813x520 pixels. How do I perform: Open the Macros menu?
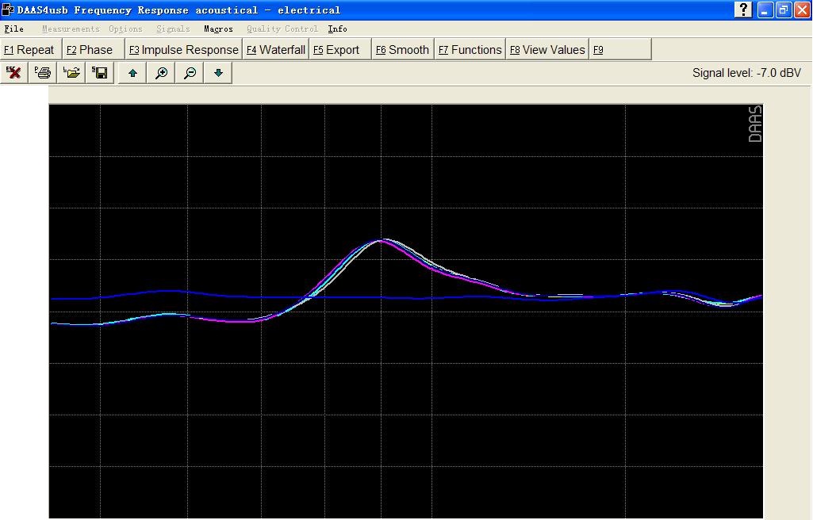click(x=218, y=29)
